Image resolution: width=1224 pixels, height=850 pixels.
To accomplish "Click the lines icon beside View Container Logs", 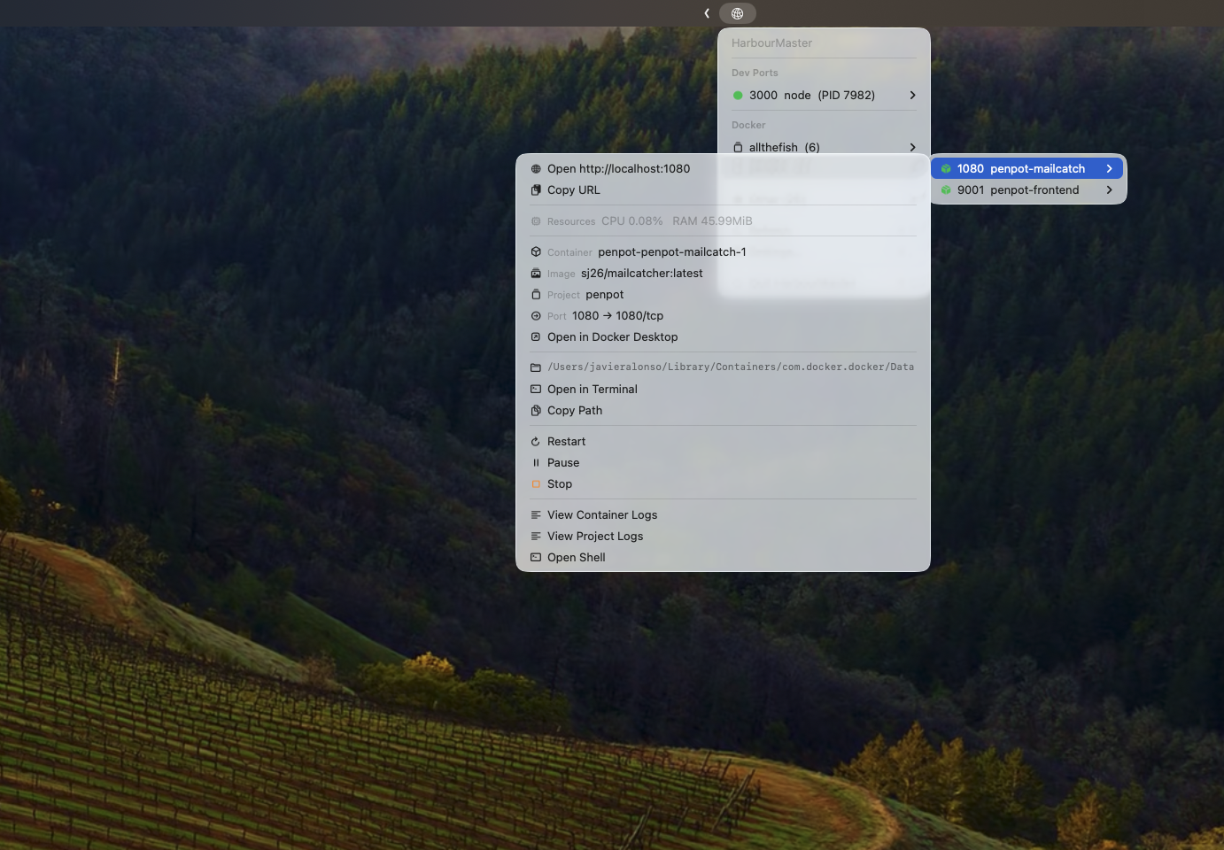I will (536, 514).
